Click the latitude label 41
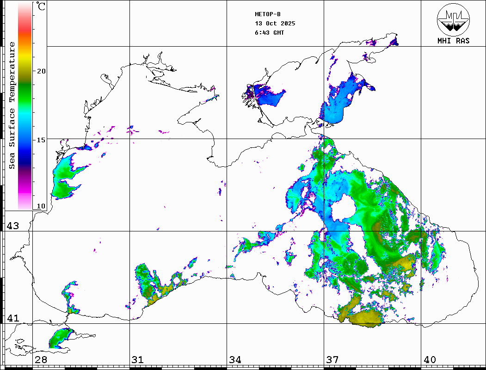This screenshot has height=370, width=486. tap(12, 318)
